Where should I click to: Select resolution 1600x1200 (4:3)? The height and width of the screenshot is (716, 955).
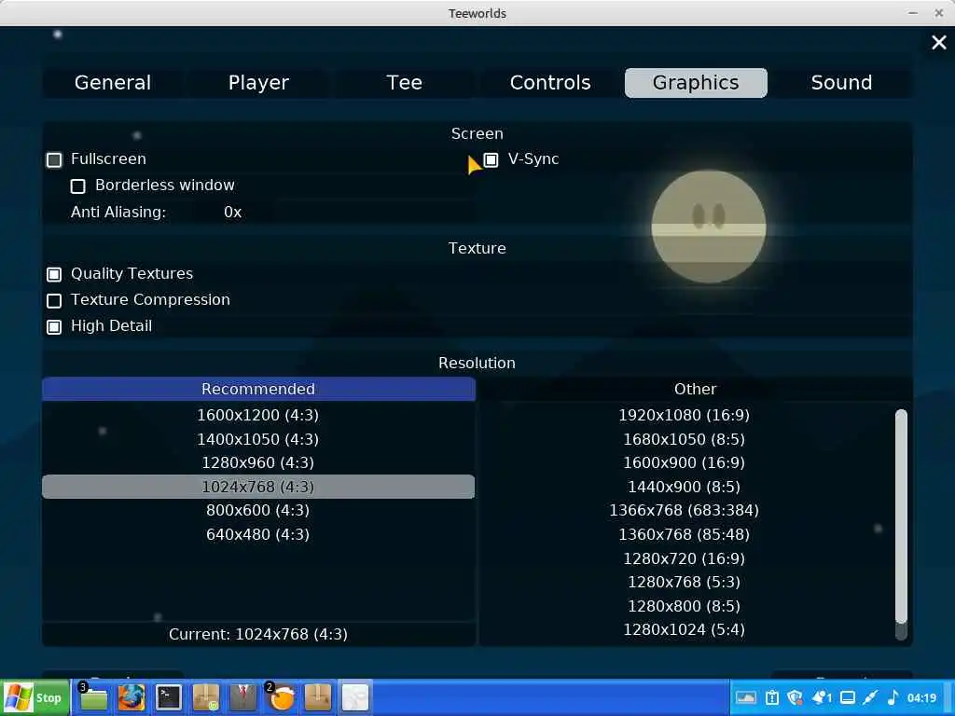258,415
